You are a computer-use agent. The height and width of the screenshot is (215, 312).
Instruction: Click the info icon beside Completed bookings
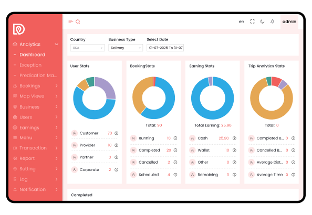pos(175,150)
